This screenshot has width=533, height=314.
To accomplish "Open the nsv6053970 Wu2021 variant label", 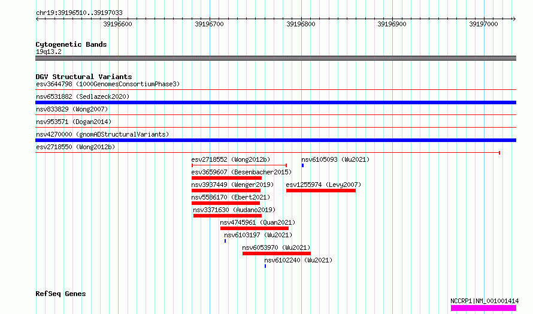I will pyautogui.click(x=276, y=247).
